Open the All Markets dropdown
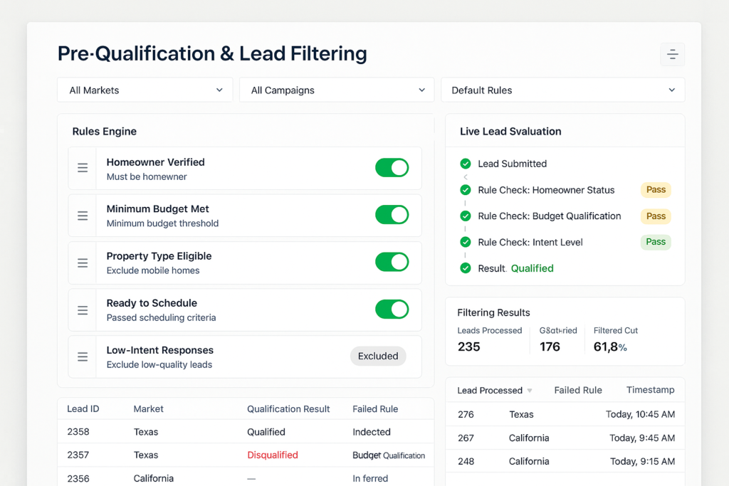The height and width of the screenshot is (486, 729). coord(145,90)
